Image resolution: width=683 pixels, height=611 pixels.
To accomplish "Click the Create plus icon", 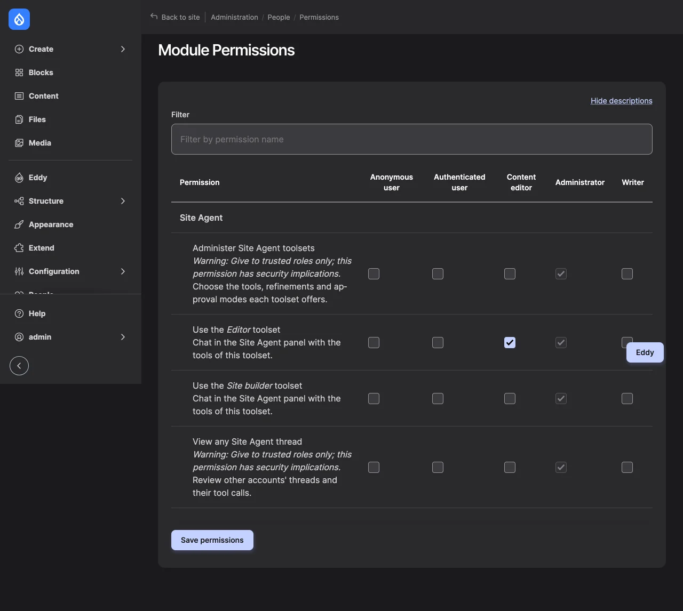I will click(x=19, y=49).
